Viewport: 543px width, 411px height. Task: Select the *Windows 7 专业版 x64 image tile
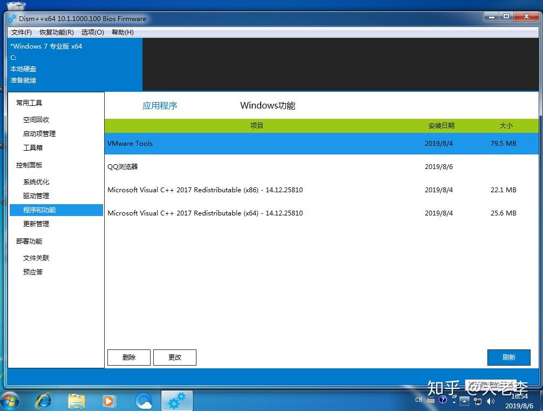tap(75, 64)
